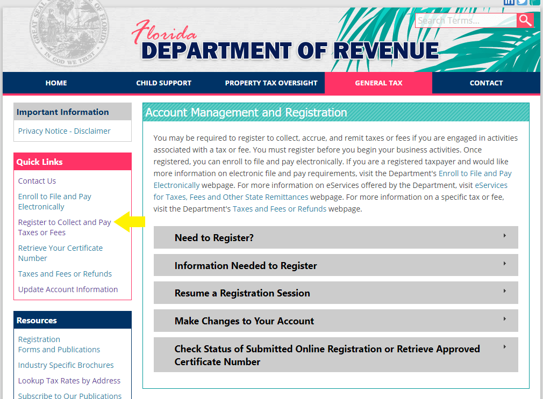The image size is (543, 399).
Task: Click the Great Seal of Florida logo
Action: 69,33
